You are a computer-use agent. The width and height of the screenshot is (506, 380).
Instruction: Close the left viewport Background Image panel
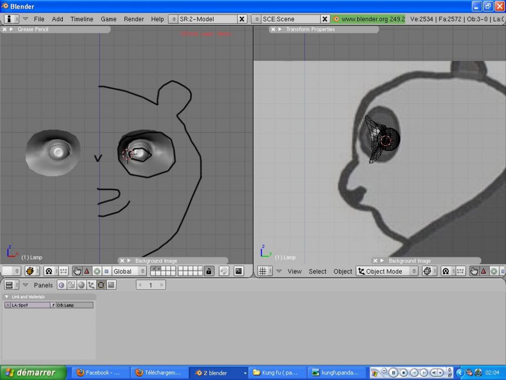[x=122, y=261]
